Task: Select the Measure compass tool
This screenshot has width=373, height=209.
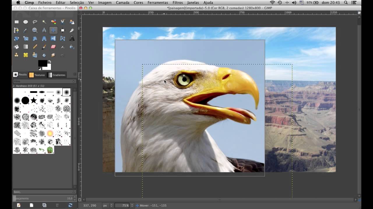Action: pyautogui.click(x=44, y=30)
